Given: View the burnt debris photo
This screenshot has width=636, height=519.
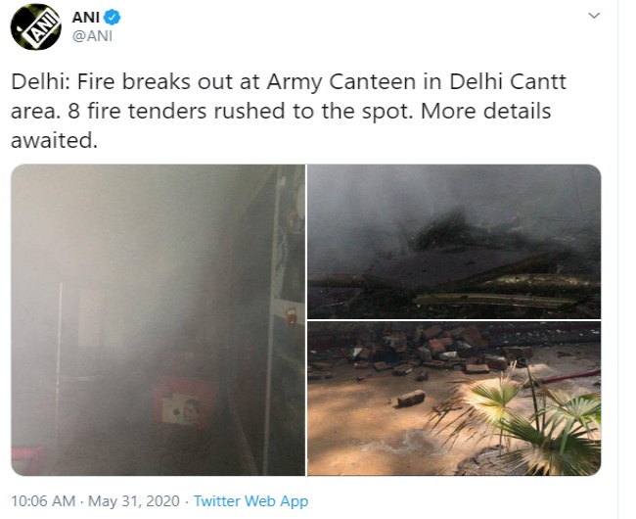Looking at the screenshot, I should coord(454,242).
